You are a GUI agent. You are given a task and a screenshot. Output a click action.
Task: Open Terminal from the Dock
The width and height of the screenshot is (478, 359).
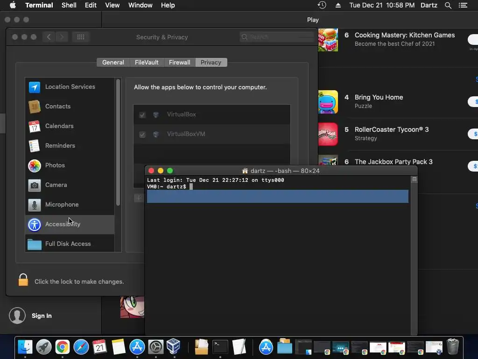(x=220, y=347)
